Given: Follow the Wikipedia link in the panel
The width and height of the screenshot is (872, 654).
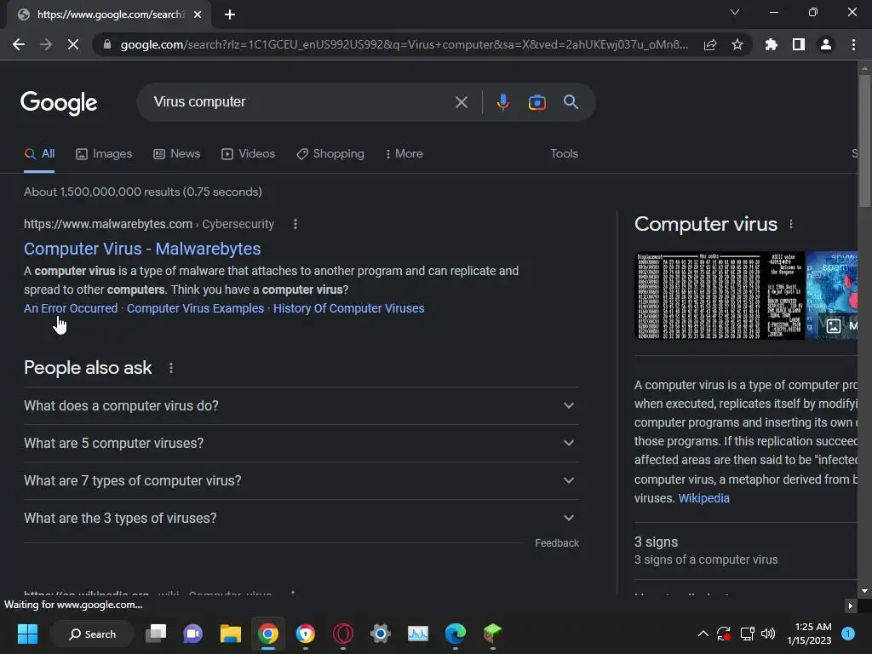Looking at the screenshot, I should coord(703,498).
